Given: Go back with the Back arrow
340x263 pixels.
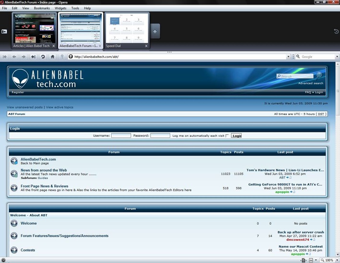Looking at the screenshot, I should coord(14,57).
